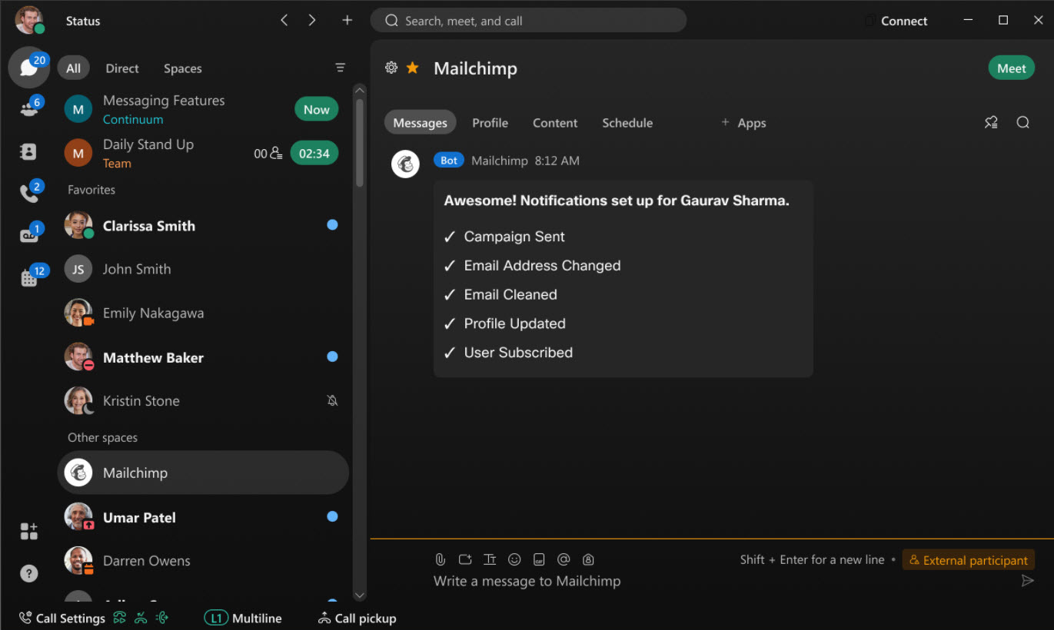
Task: Switch to the Schedule tab
Action: 627,122
